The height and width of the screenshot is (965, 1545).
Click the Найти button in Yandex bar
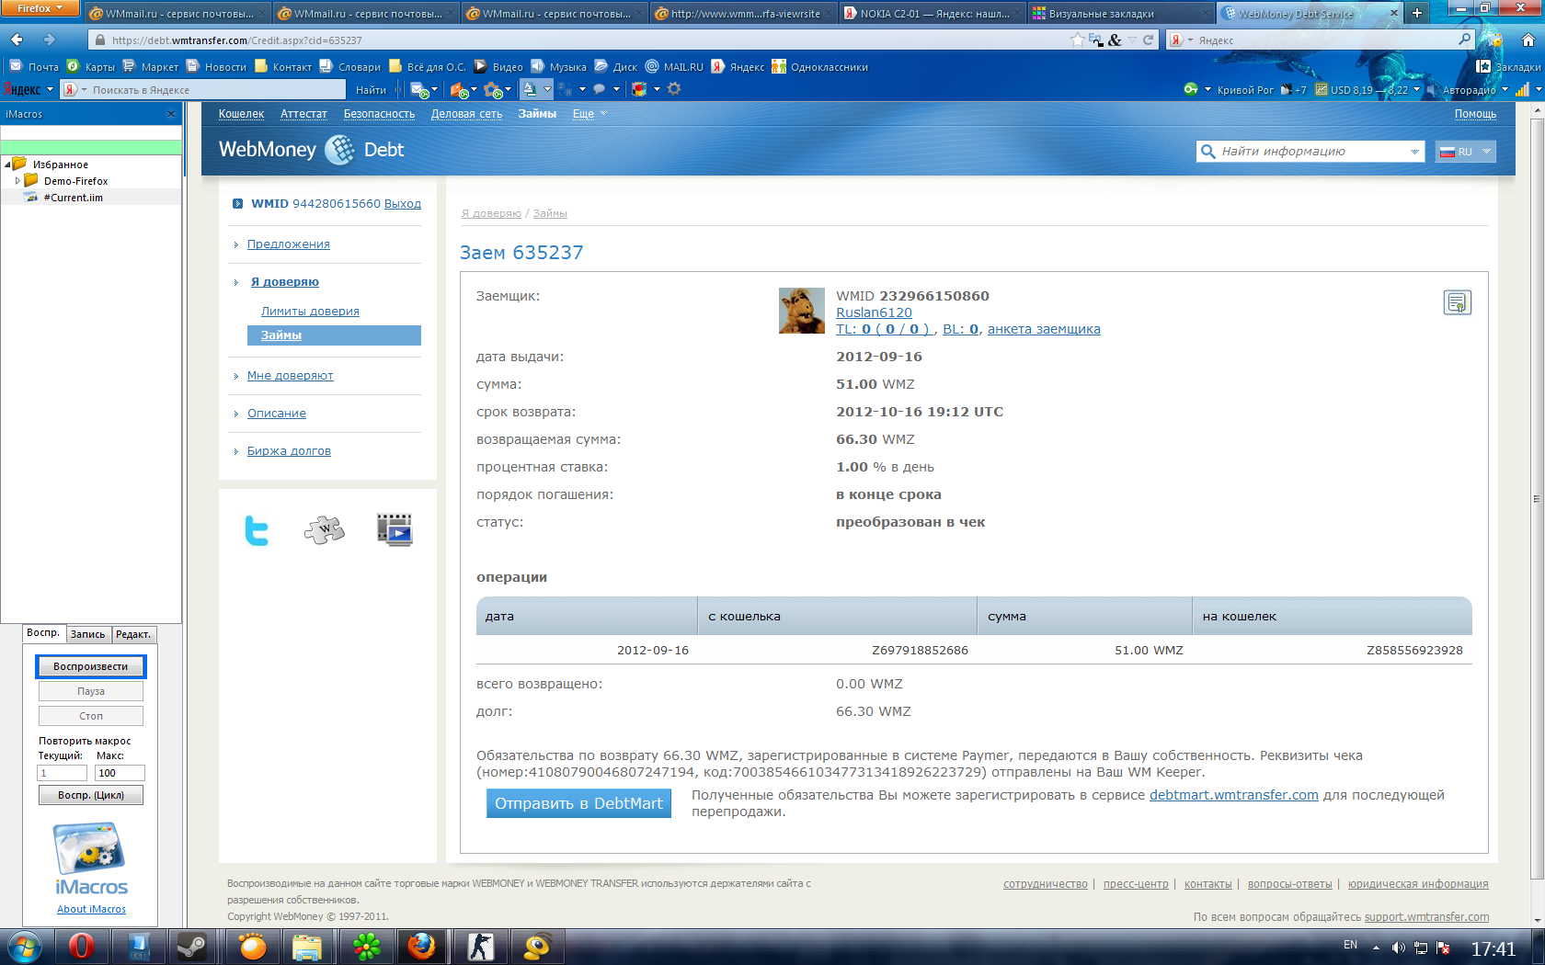(371, 89)
